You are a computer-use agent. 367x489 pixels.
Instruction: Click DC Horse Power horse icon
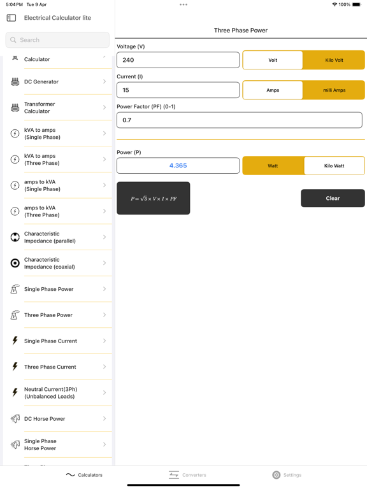point(15,418)
